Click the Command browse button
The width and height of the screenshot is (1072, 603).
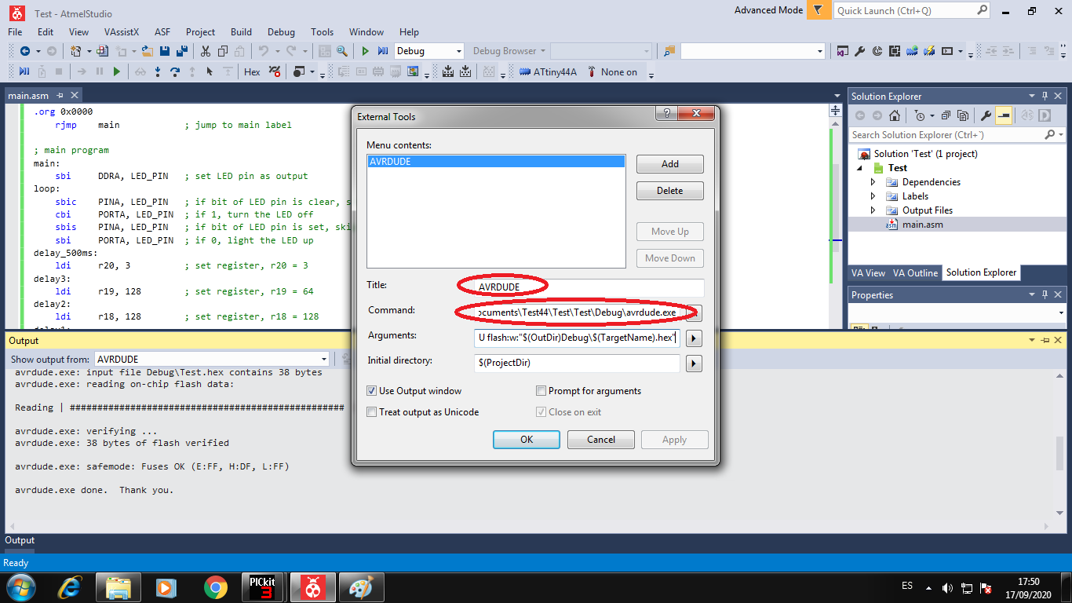(694, 313)
